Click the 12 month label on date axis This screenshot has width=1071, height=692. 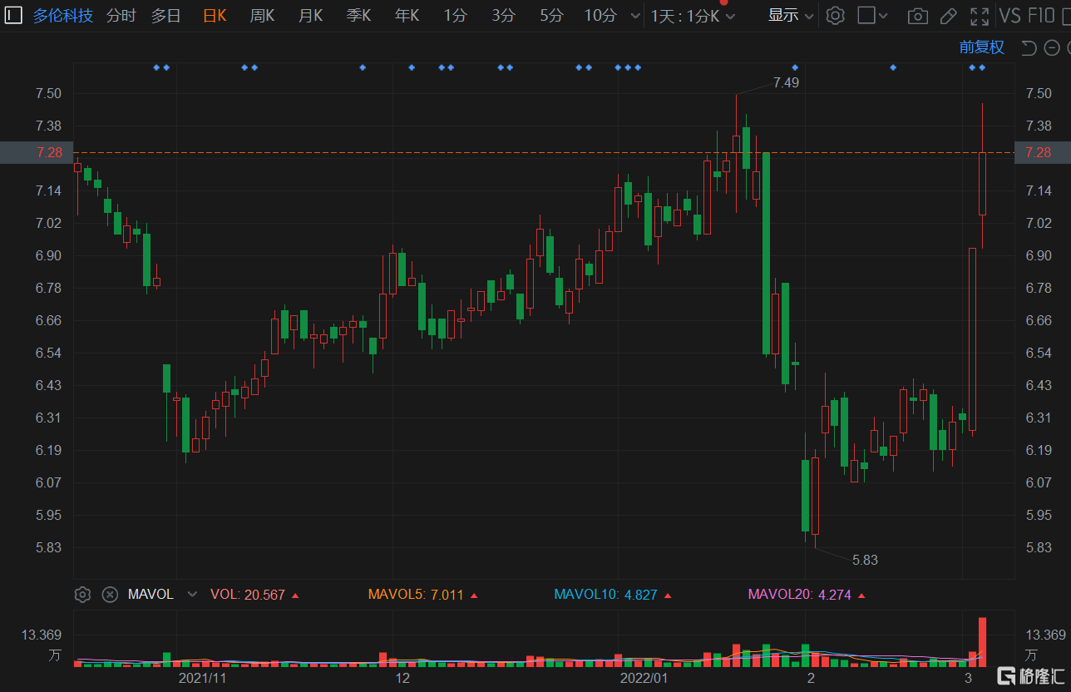tap(402, 678)
